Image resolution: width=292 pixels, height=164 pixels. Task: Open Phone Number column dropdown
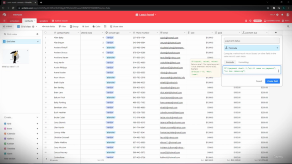click(x=157, y=33)
